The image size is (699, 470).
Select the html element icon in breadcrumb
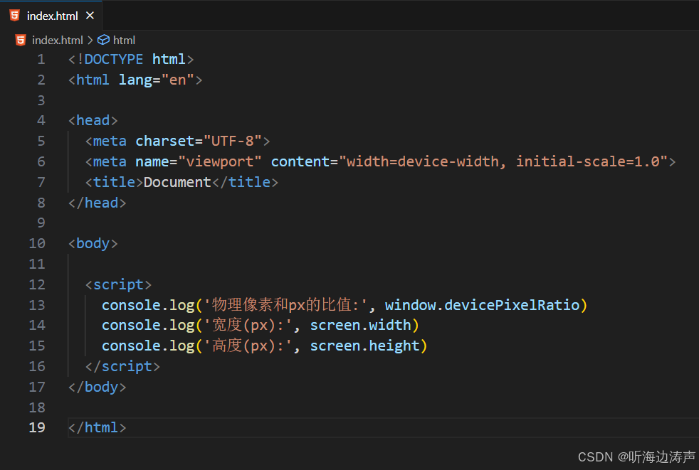tap(104, 40)
